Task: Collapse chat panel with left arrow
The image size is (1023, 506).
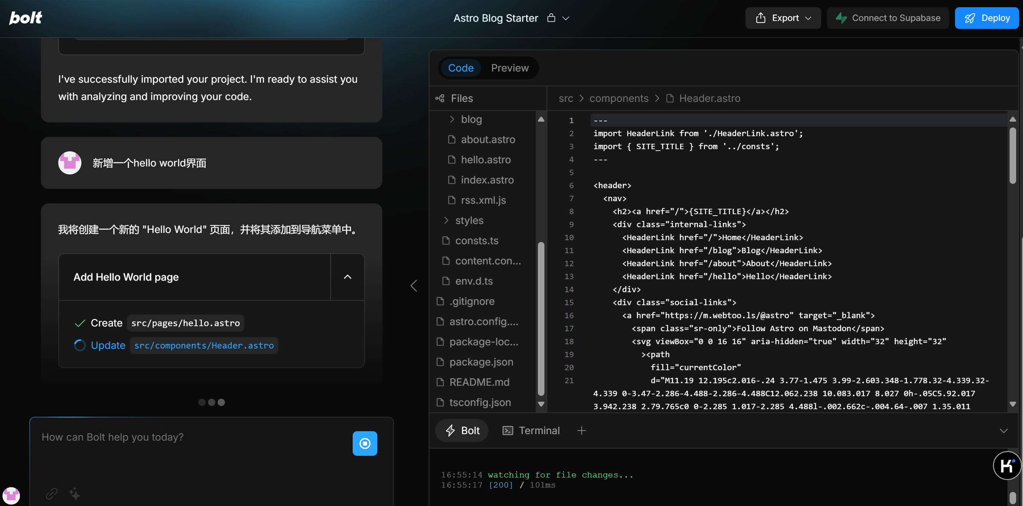Action: 413,286
